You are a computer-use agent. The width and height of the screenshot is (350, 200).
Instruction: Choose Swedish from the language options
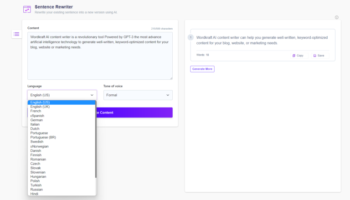(37, 142)
